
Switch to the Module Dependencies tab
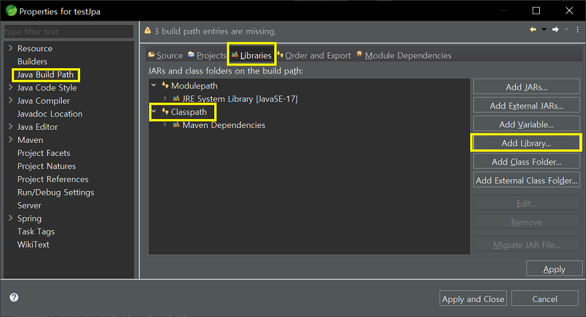pyautogui.click(x=403, y=56)
